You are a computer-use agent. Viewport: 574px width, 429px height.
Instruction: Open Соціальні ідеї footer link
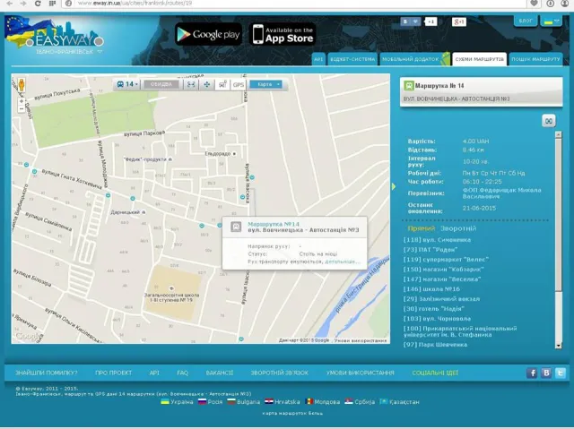pyautogui.click(x=435, y=373)
